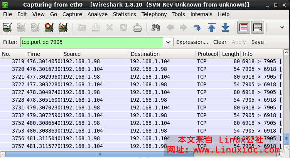Image resolution: width=290 pixels, height=158 pixels.
Task: Sort by the Destination column header
Action: pos(162,54)
